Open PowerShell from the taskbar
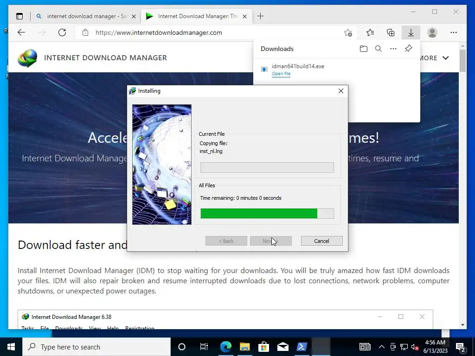The image size is (475, 356). pos(302,347)
